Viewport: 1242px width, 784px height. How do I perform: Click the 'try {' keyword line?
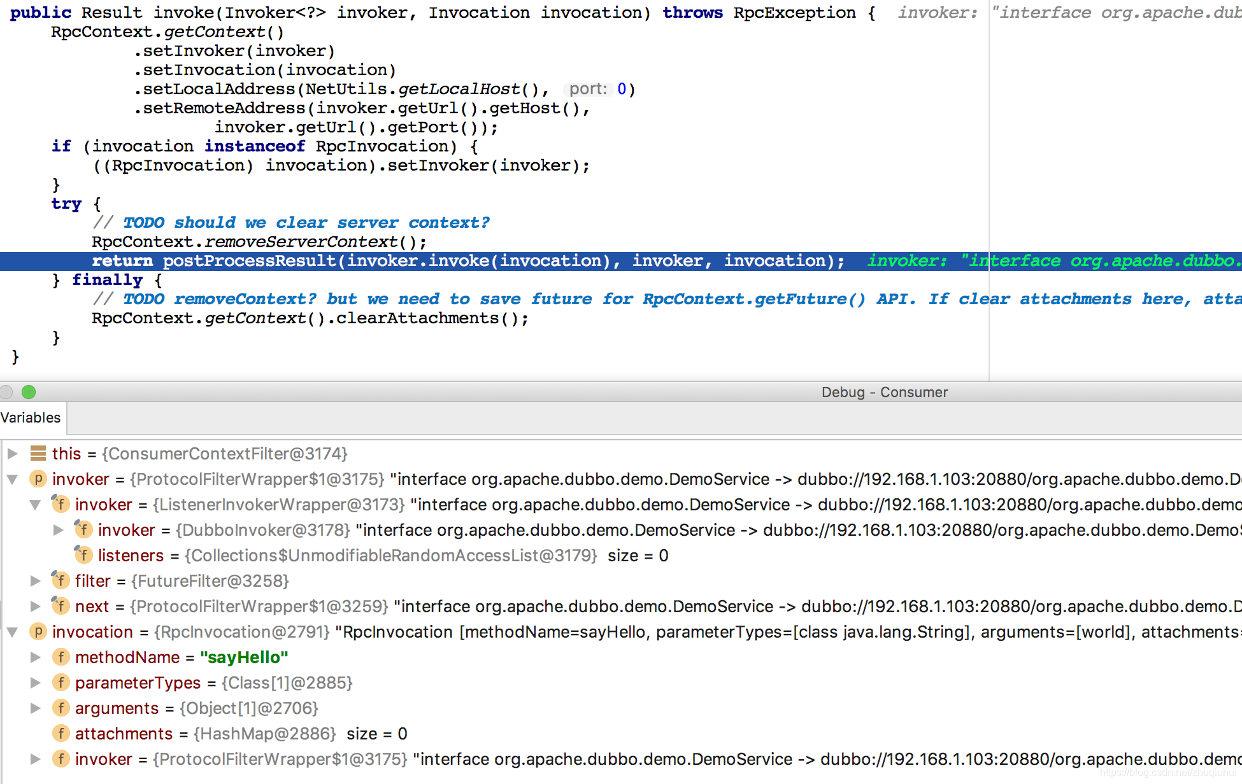pos(76,204)
